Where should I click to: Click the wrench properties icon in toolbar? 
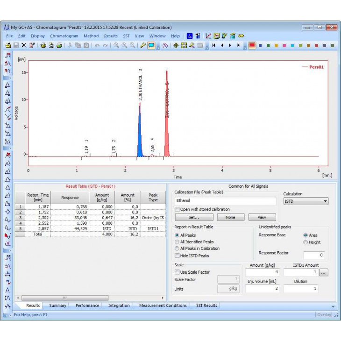143,45
